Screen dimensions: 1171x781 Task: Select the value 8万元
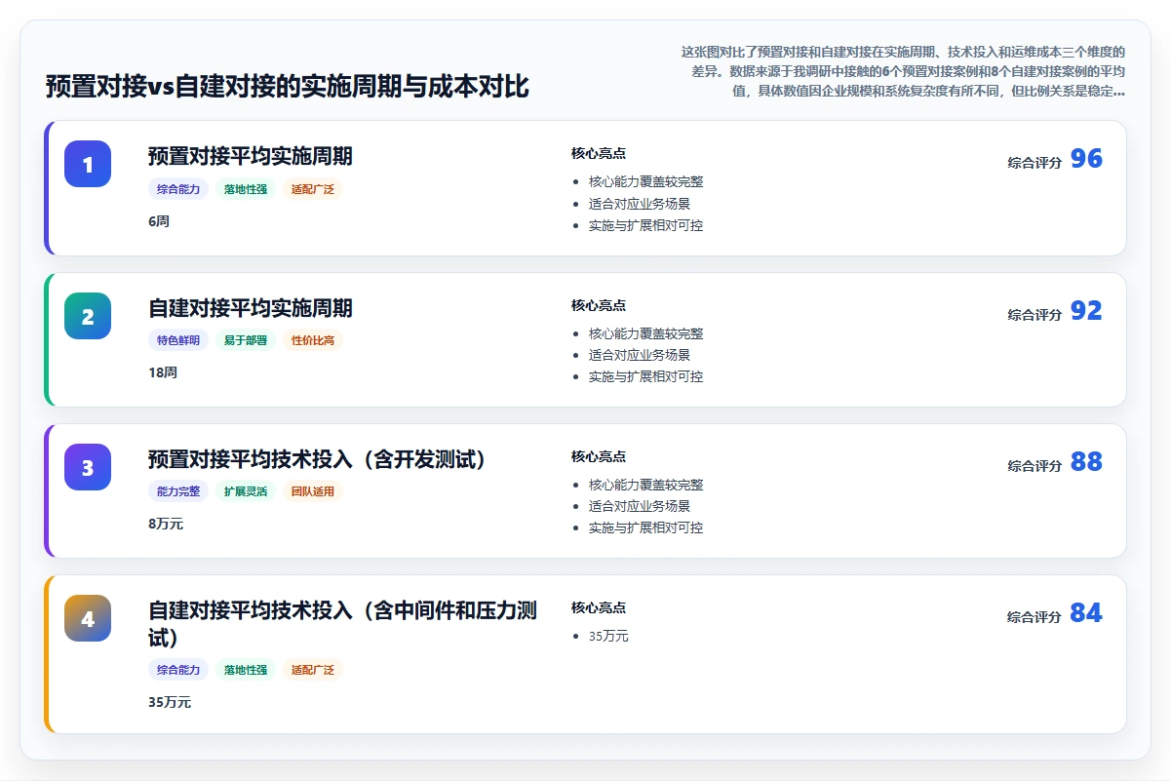(166, 524)
